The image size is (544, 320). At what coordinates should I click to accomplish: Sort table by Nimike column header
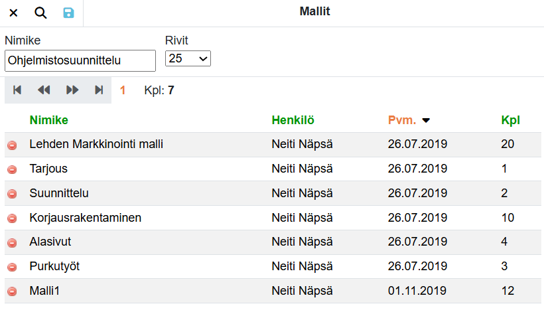48,120
